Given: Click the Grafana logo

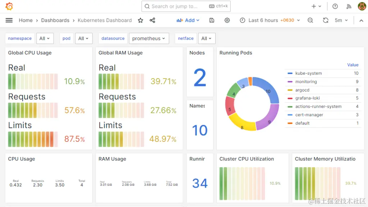Looking at the screenshot, I should coord(10,6).
